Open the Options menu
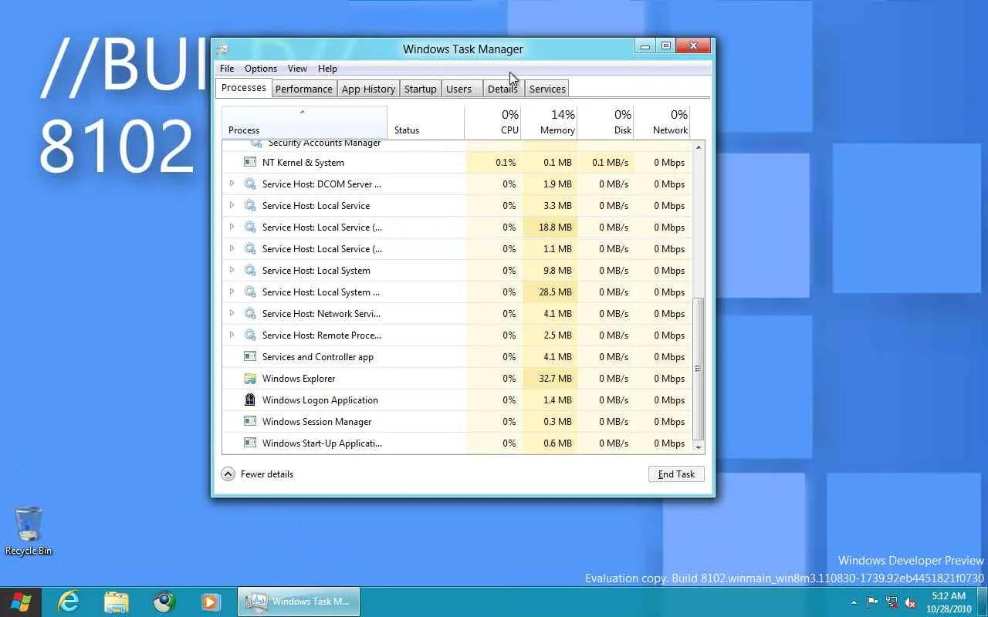This screenshot has height=617, width=988. coord(261,69)
